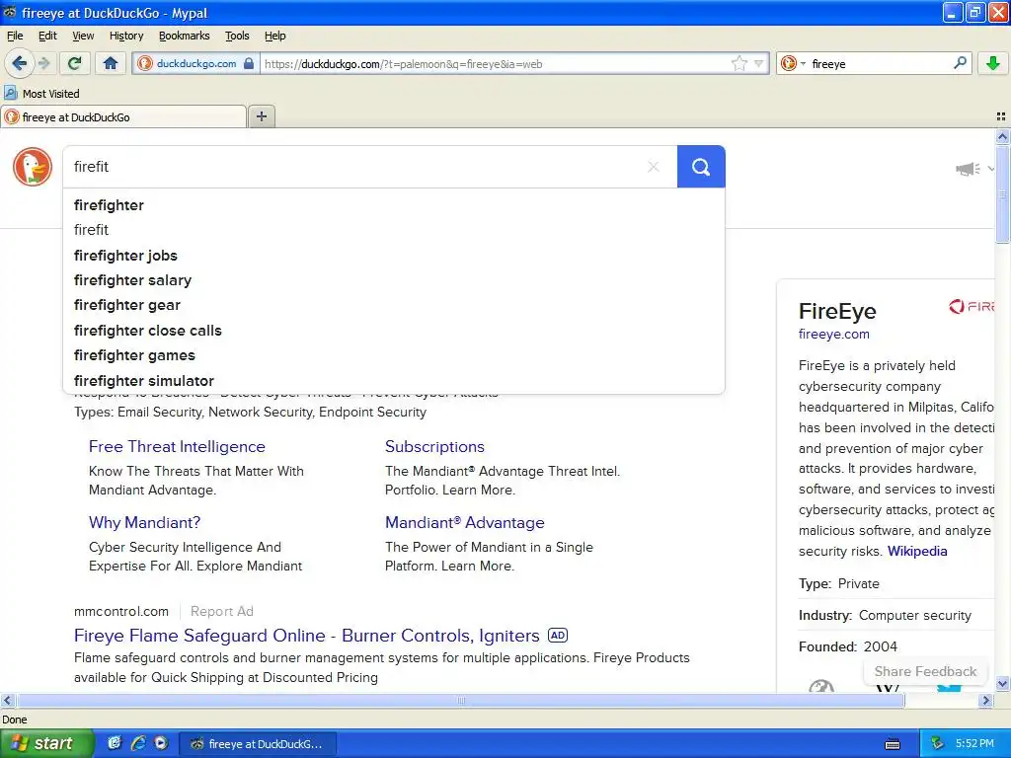Viewport: 1011px width, 758px height.
Task: Open a new tab with the plus button
Action: pyautogui.click(x=261, y=116)
